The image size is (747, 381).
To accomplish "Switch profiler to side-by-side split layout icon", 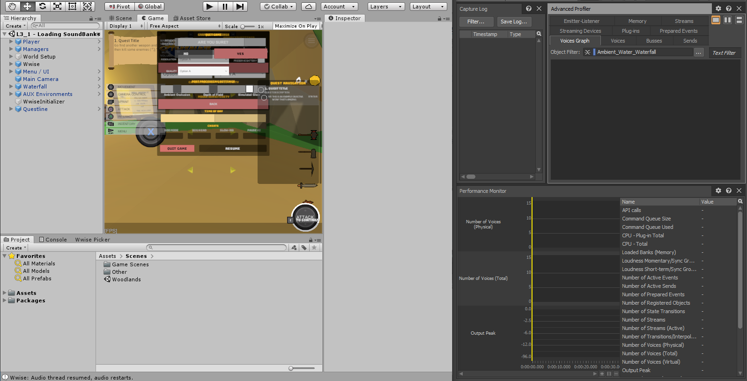I will (727, 20).
